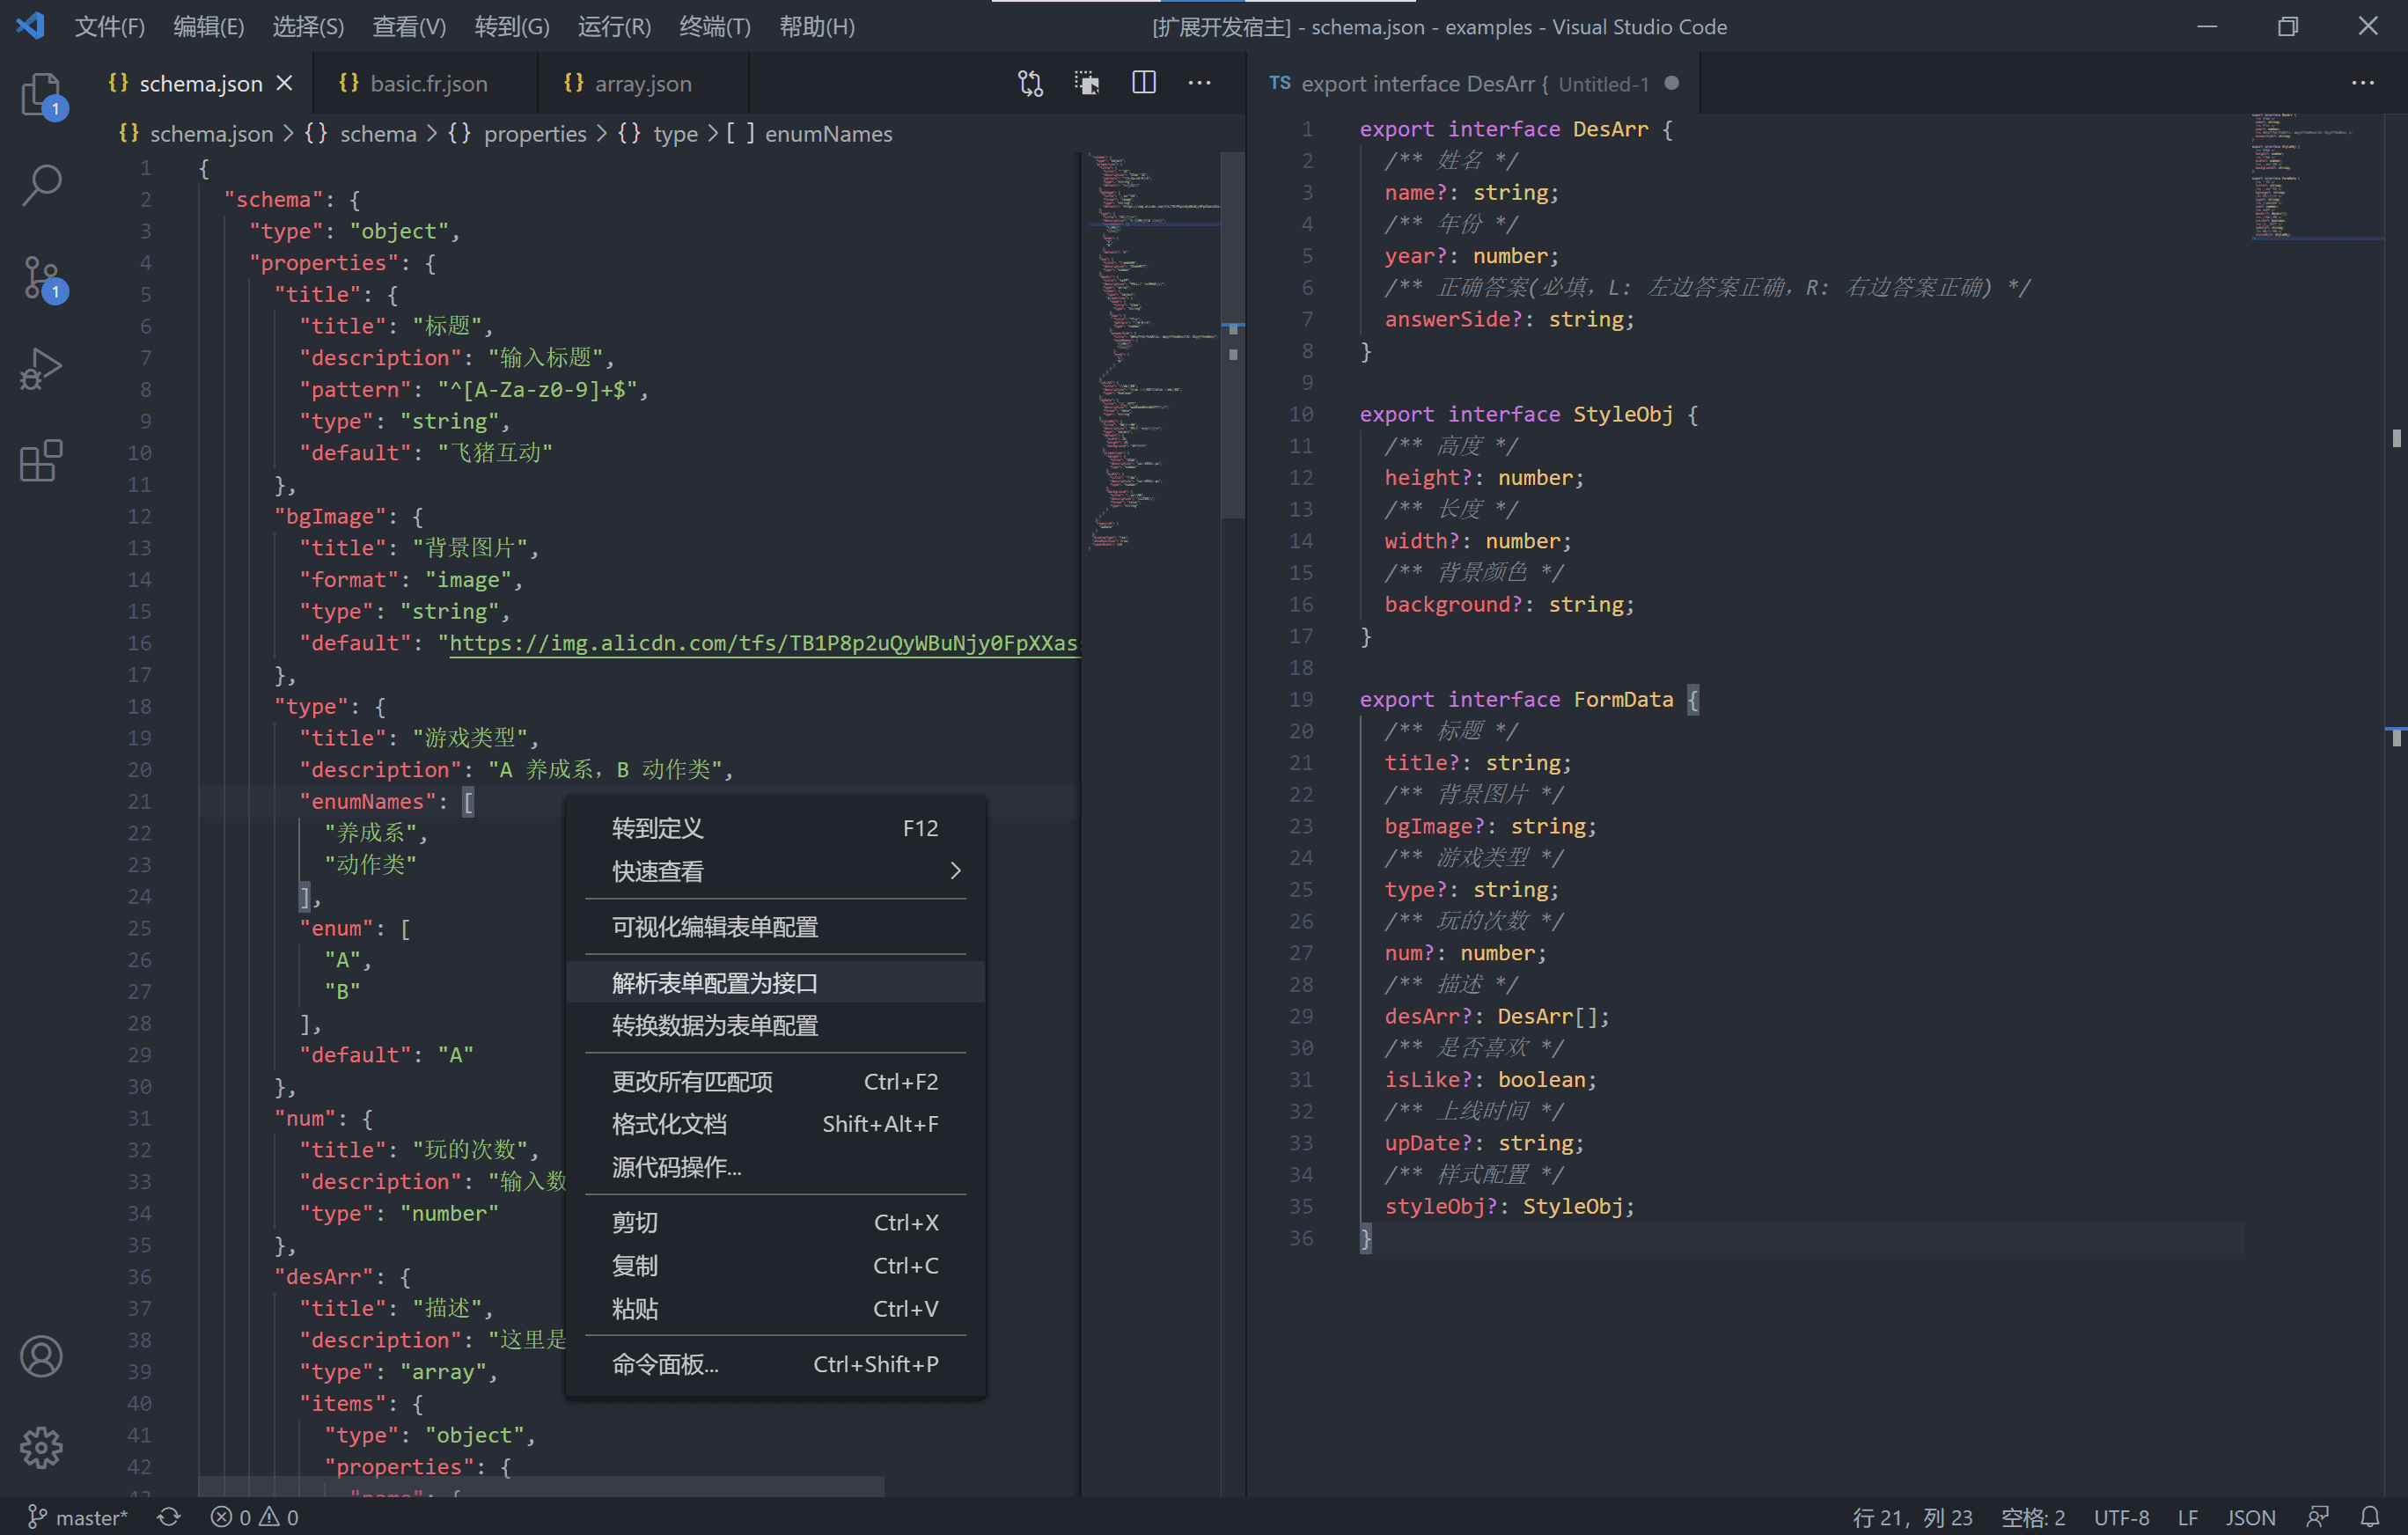Open the Explorer view in activity bar
The image size is (2408, 1535).
[41, 94]
